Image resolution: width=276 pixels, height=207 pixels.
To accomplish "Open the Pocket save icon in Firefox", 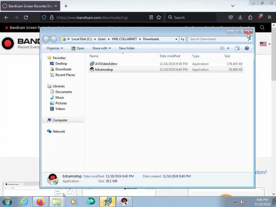I will [231, 17].
